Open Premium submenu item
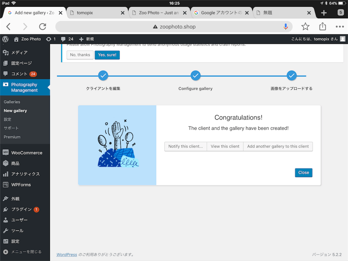The width and height of the screenshot is (348, 261). [12, 137]
